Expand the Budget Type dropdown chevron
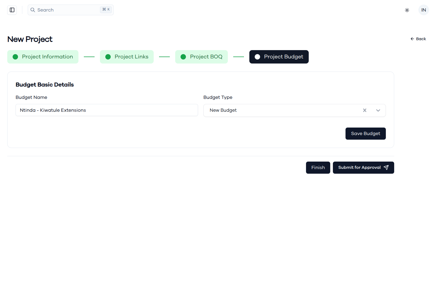The width and height of the screenshot is (435, 287). (378, 110)
